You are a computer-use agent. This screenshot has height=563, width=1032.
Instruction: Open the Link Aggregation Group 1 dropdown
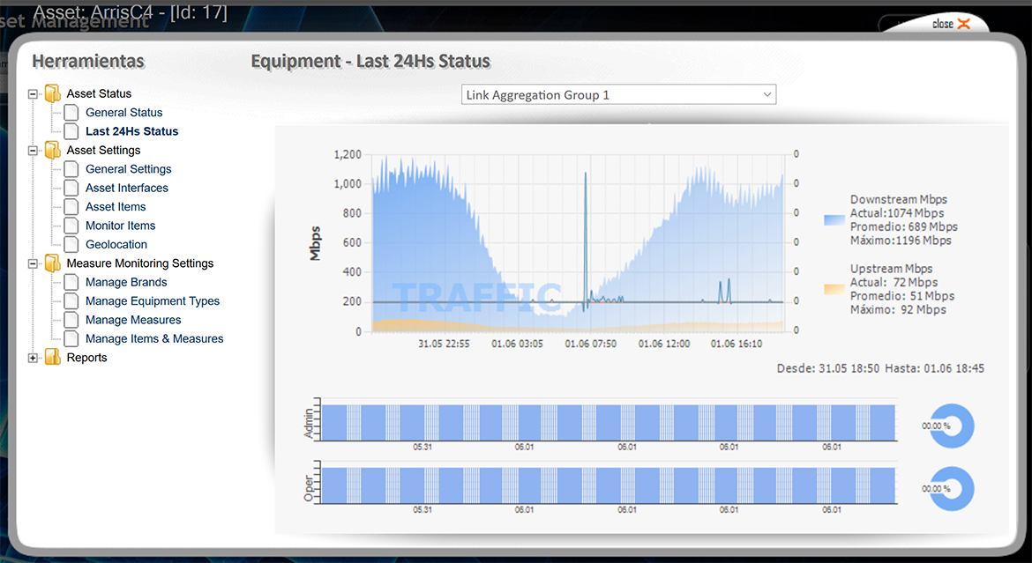tap(618, 95)
